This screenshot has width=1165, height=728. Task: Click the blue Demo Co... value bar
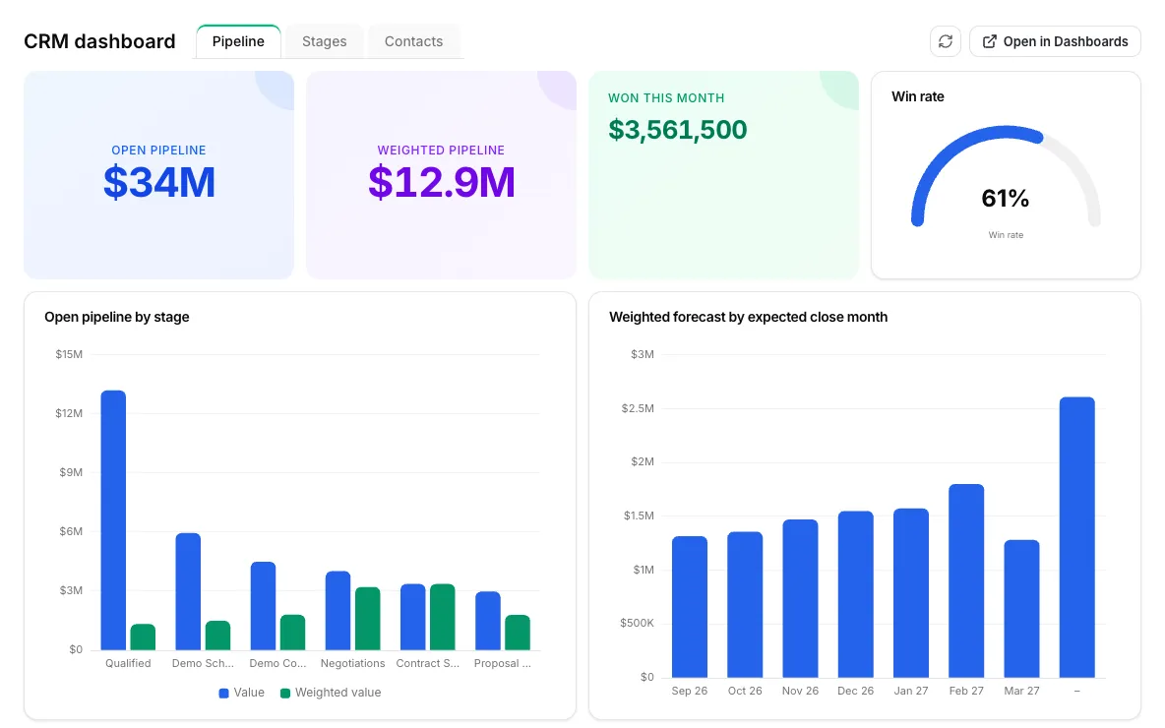[263, 606]
